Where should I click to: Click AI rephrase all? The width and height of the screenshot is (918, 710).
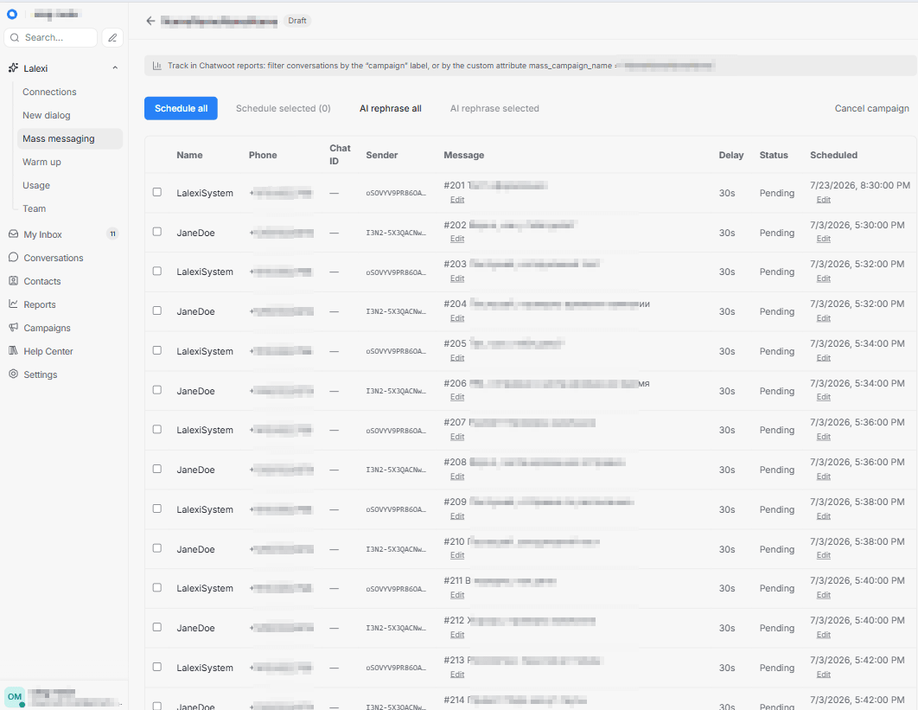click(391, 108)
